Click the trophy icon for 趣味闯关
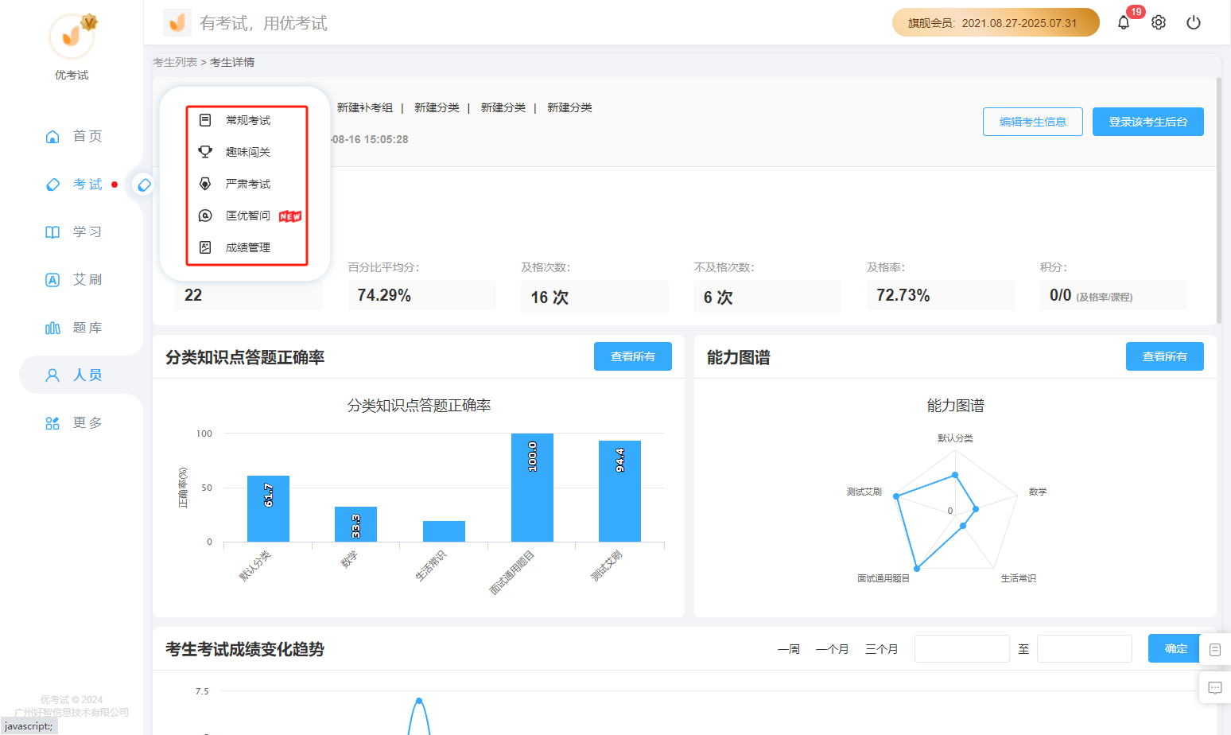 coord(205,152)
